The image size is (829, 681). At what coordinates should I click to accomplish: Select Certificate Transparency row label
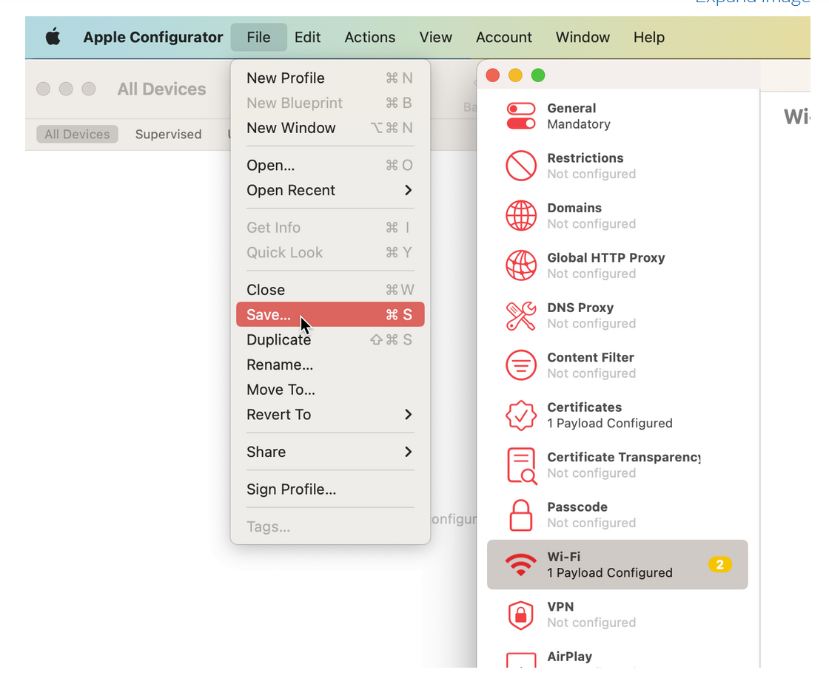623,457
